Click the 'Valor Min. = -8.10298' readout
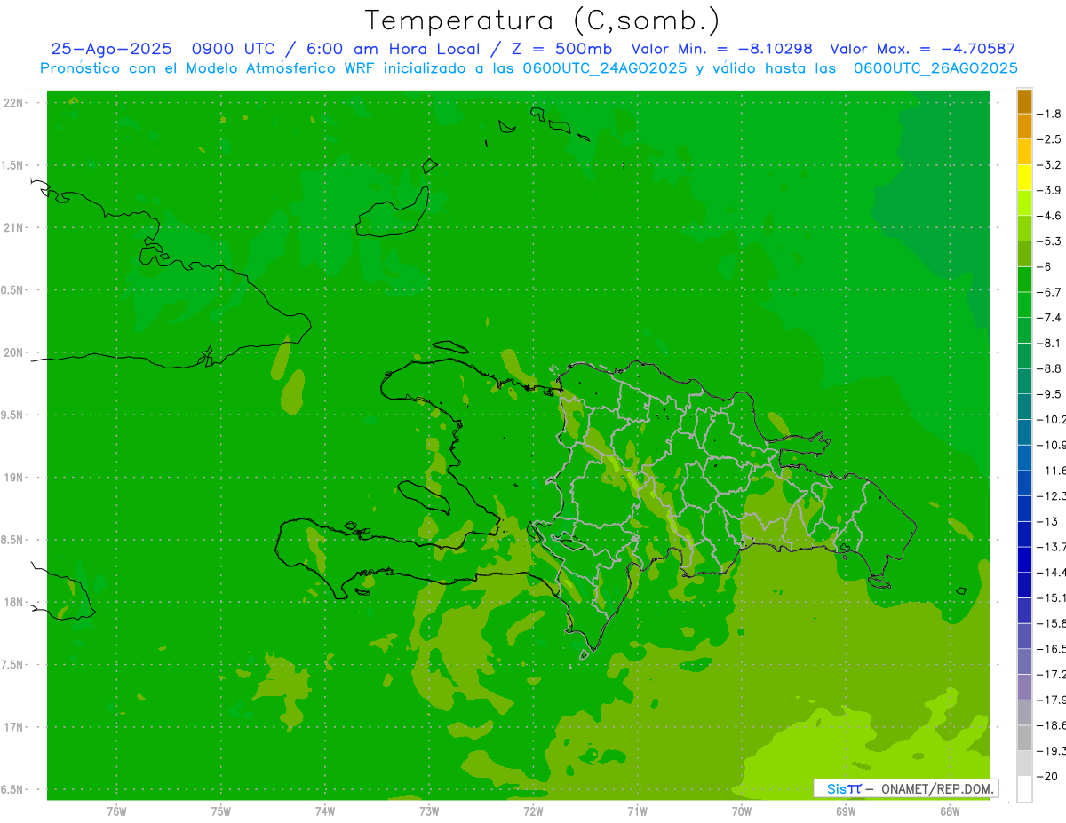 pyautogui.click(x=721, y=50)
